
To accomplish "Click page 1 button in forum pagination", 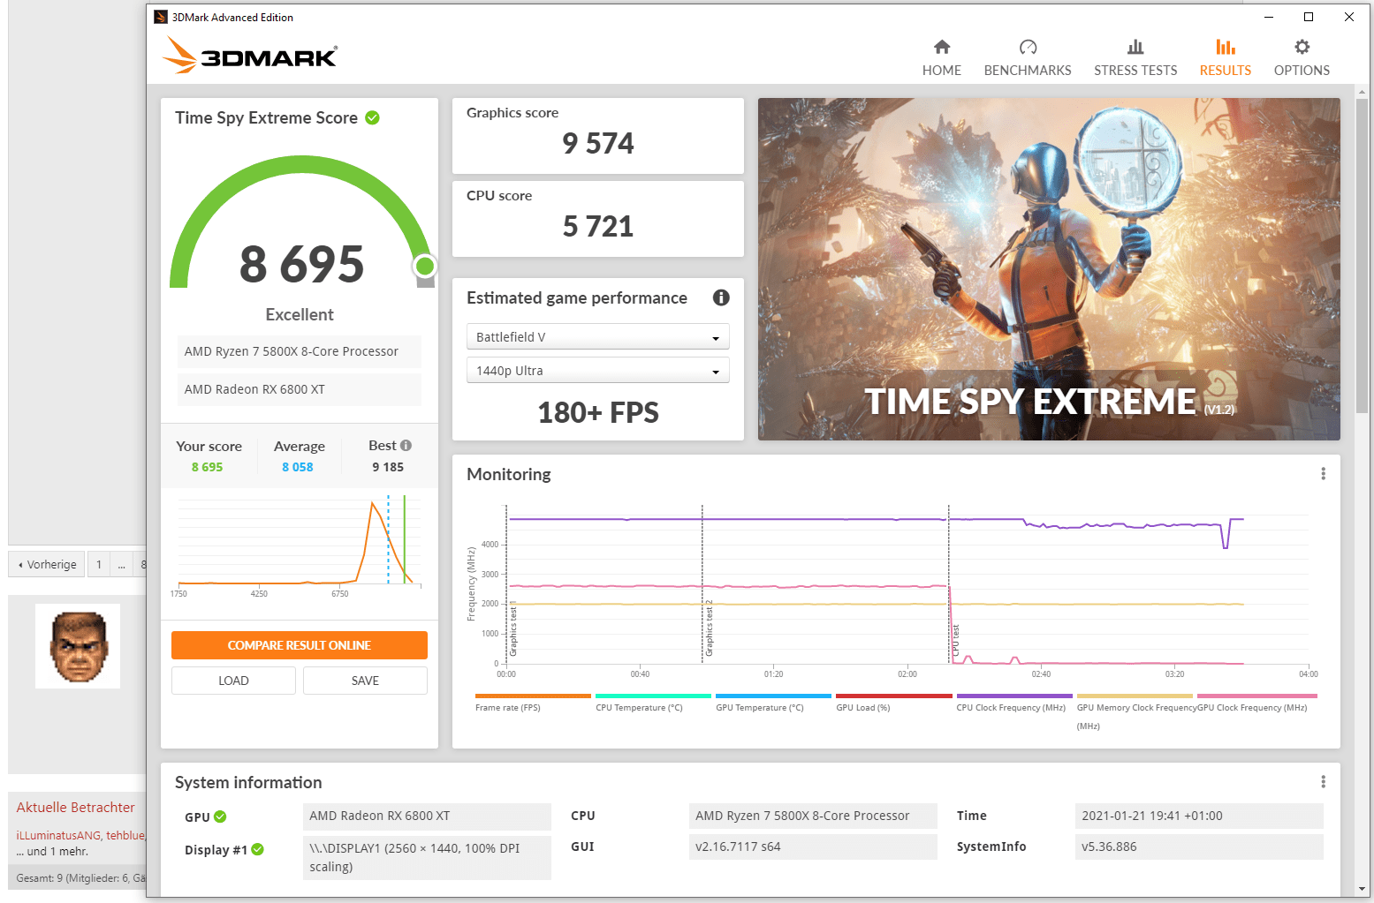I will 99,564.
